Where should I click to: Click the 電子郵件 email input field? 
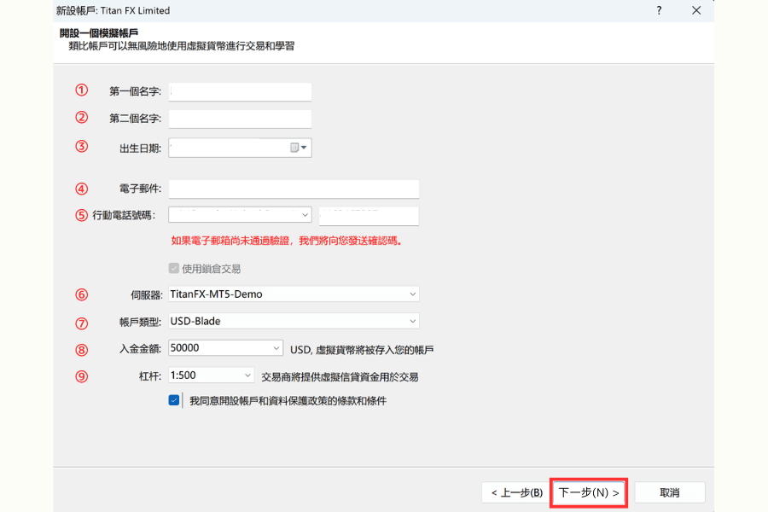[x=294, y=189]
